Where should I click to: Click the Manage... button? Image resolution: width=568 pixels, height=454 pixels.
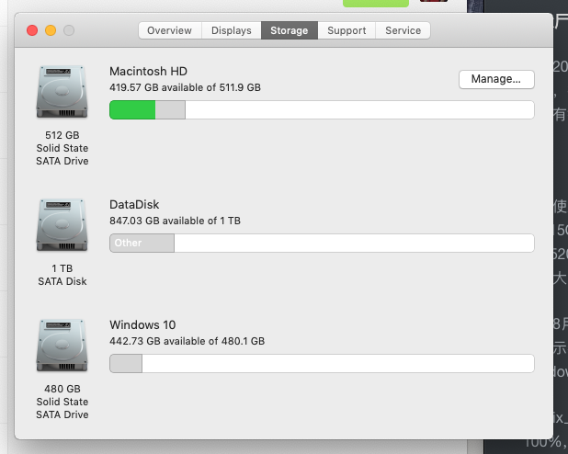click(496, 79)
